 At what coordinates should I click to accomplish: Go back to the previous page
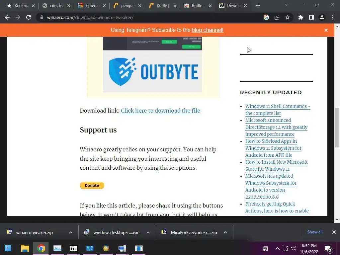tap(7, 17)
